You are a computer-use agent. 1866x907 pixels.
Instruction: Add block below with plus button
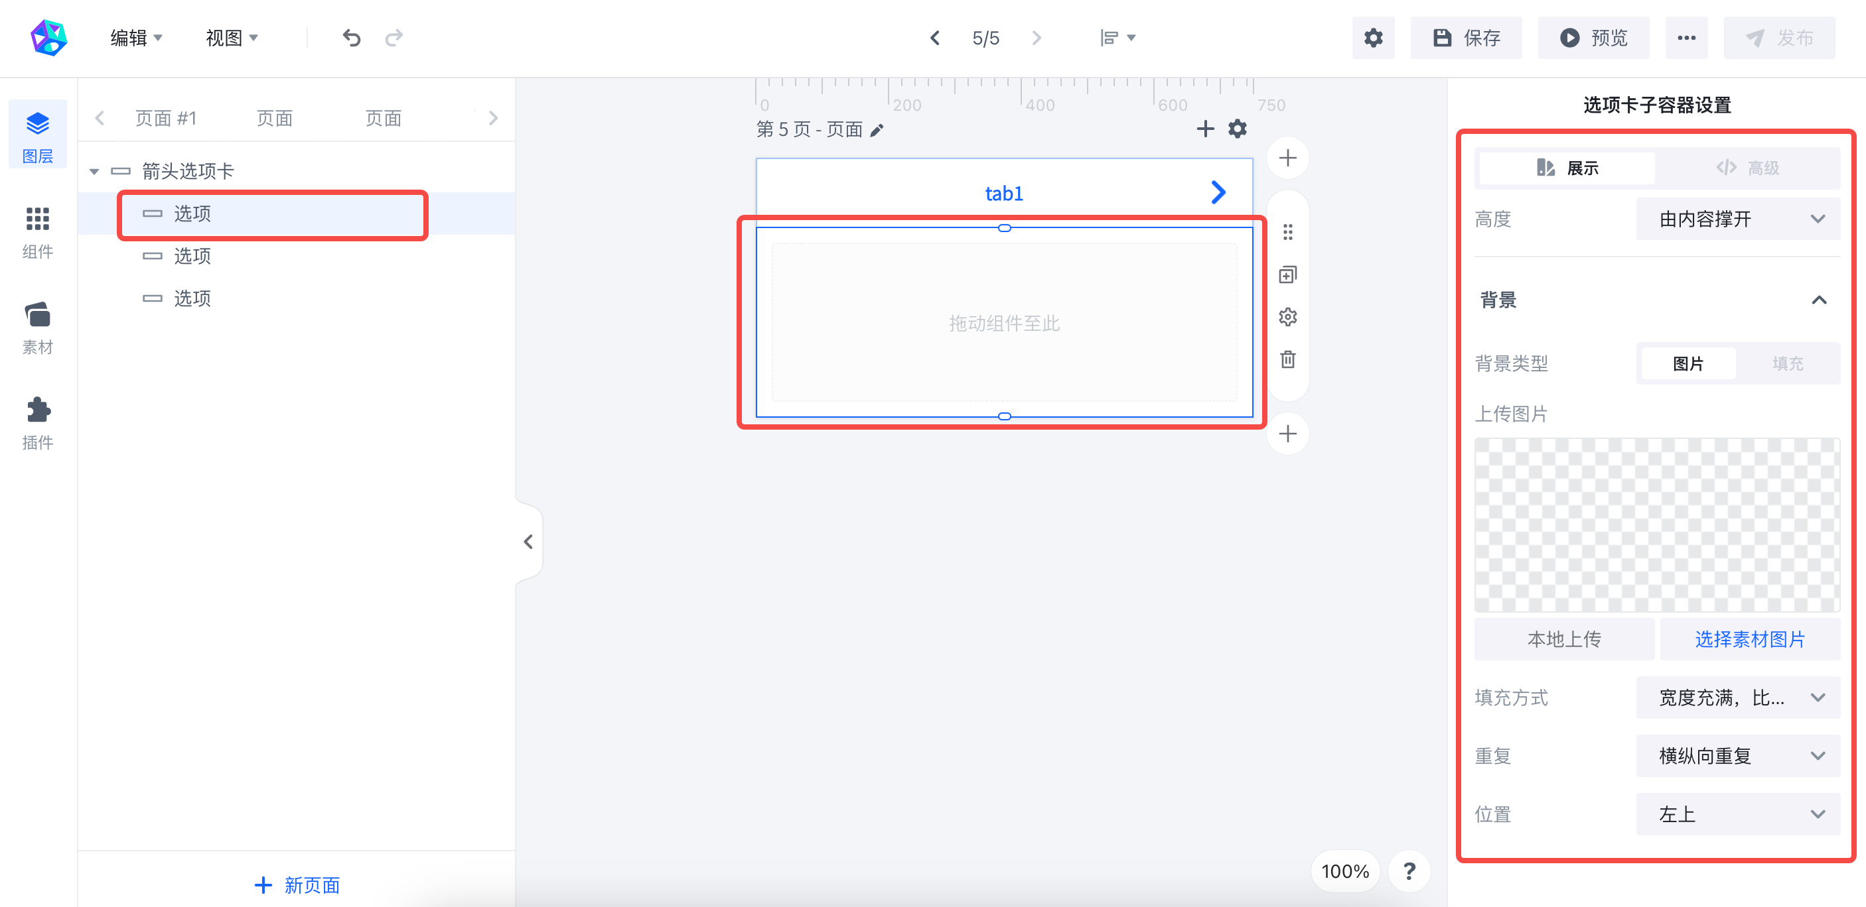point(1287,433)
